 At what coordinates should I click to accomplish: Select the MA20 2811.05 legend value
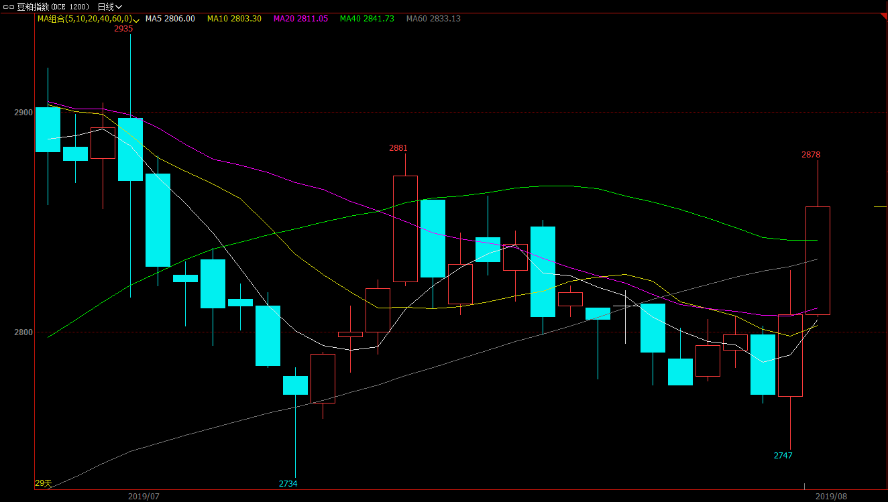(x=300, y=19)
